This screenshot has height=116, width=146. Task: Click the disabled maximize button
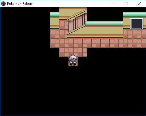click(x=126, y=4)
